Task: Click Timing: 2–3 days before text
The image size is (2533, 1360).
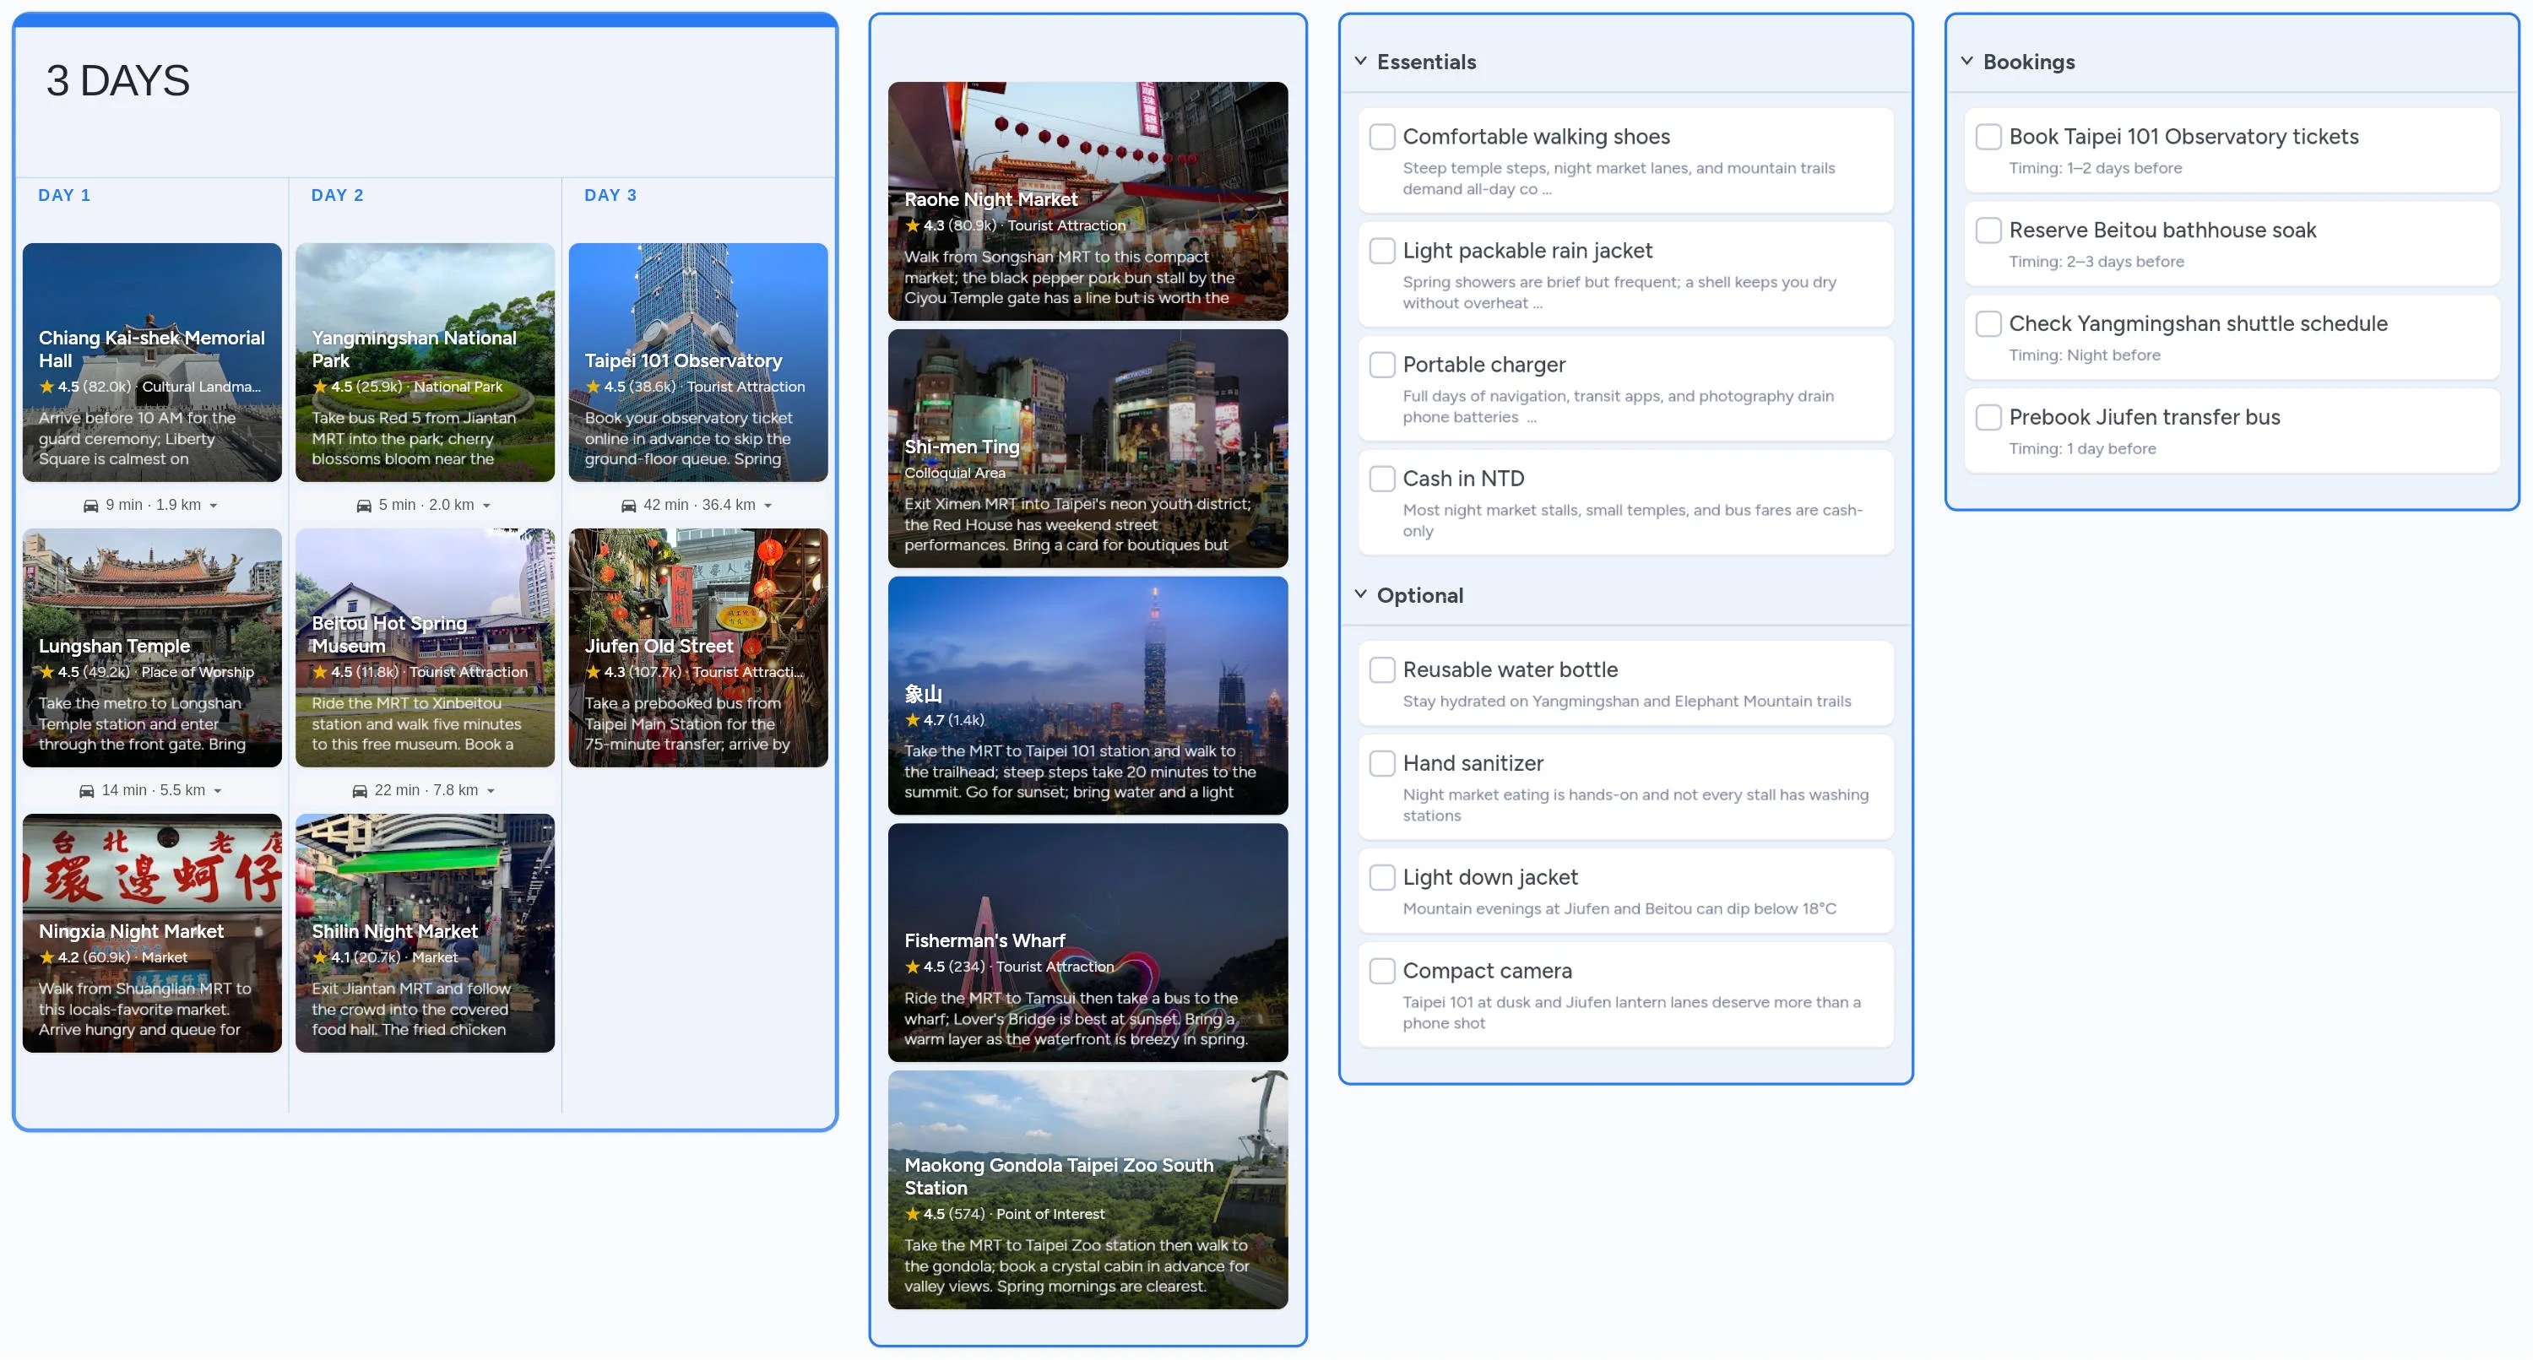Action: pos(2096,262)
